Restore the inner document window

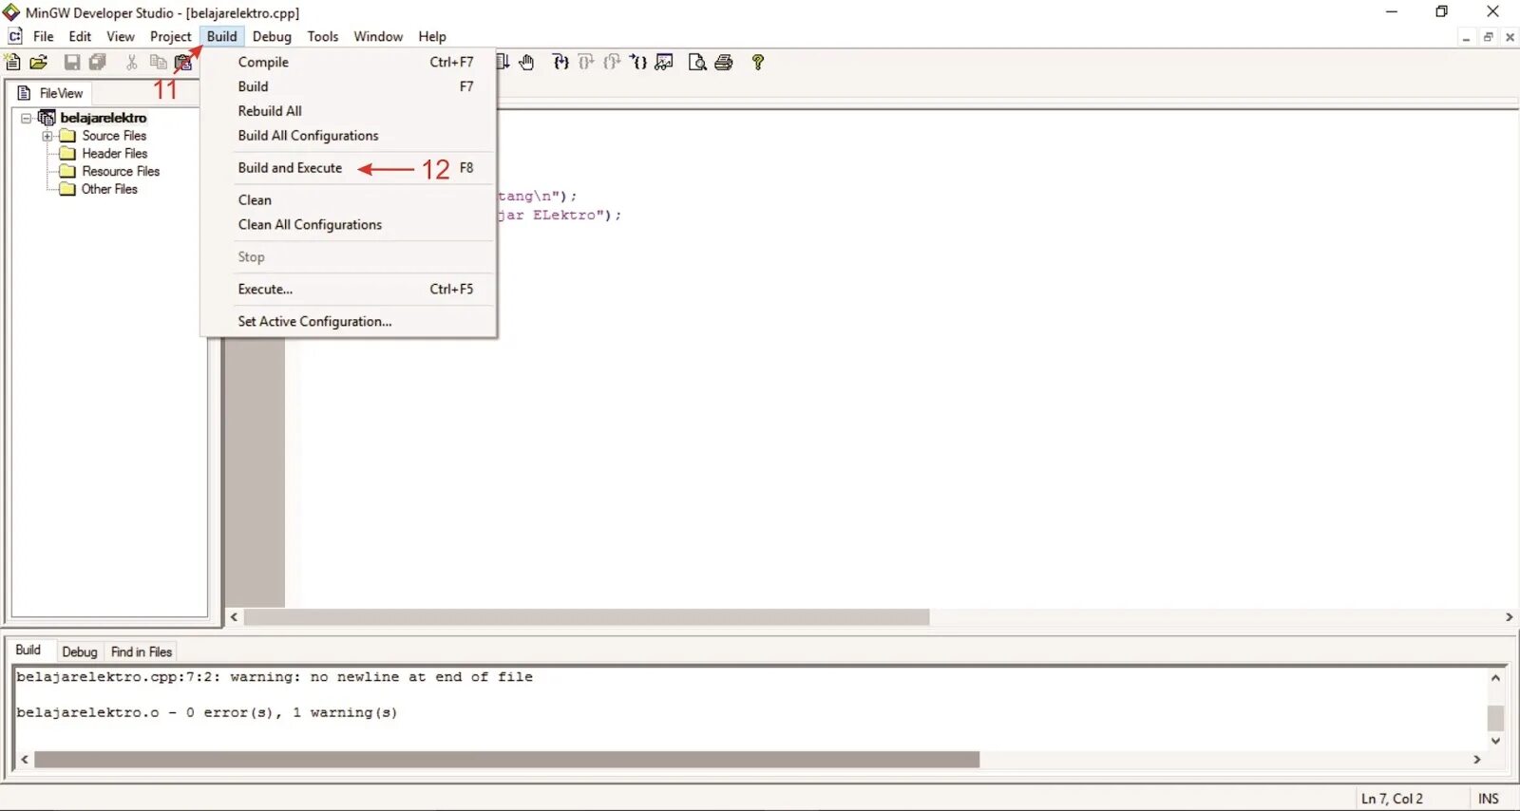point(1488,37)
